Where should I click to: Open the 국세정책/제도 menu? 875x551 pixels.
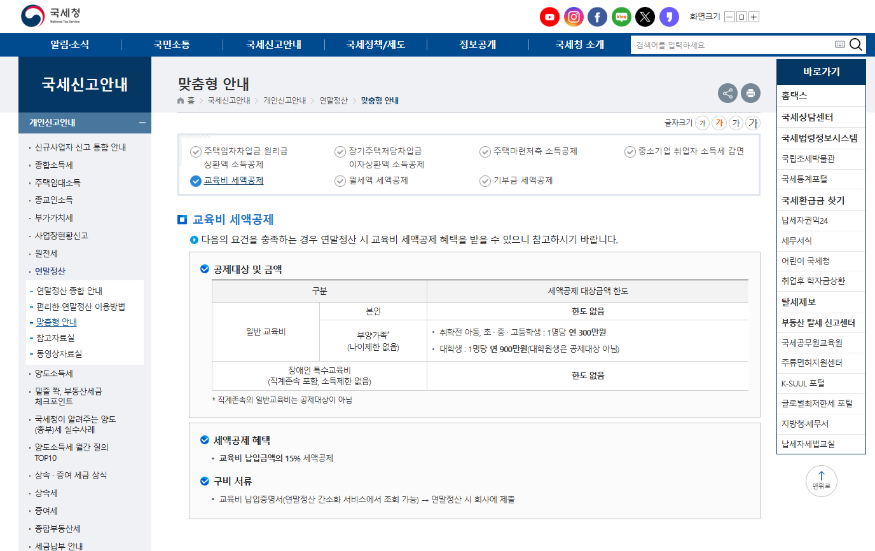pyautogui.click(x=376, y=44)
